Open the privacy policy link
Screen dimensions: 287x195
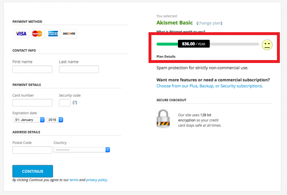(97, 180)
